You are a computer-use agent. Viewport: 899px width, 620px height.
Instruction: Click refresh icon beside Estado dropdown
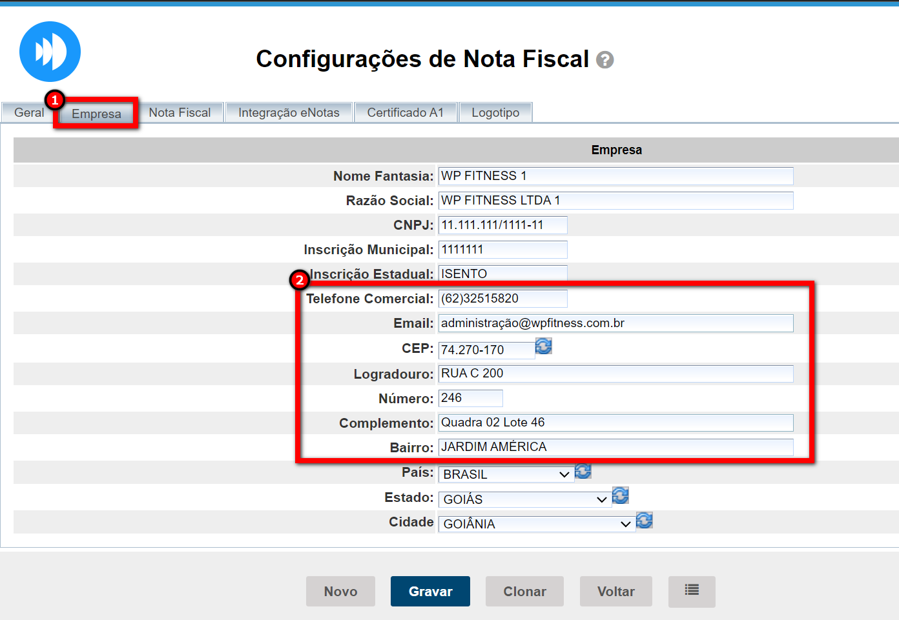pyautogui.click(x=620, y=495)
